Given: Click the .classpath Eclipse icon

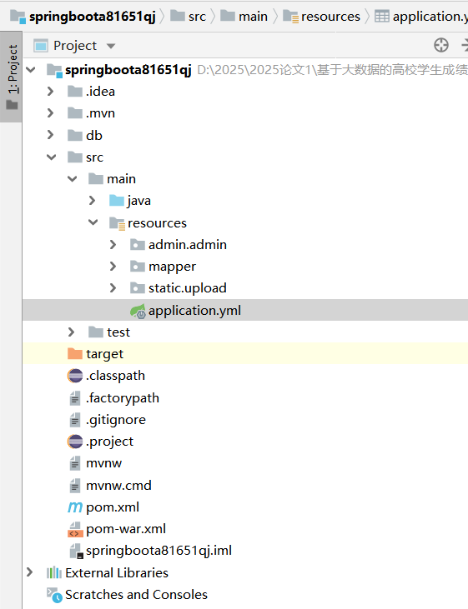Looking at the screenshot, I should [75, 376].
